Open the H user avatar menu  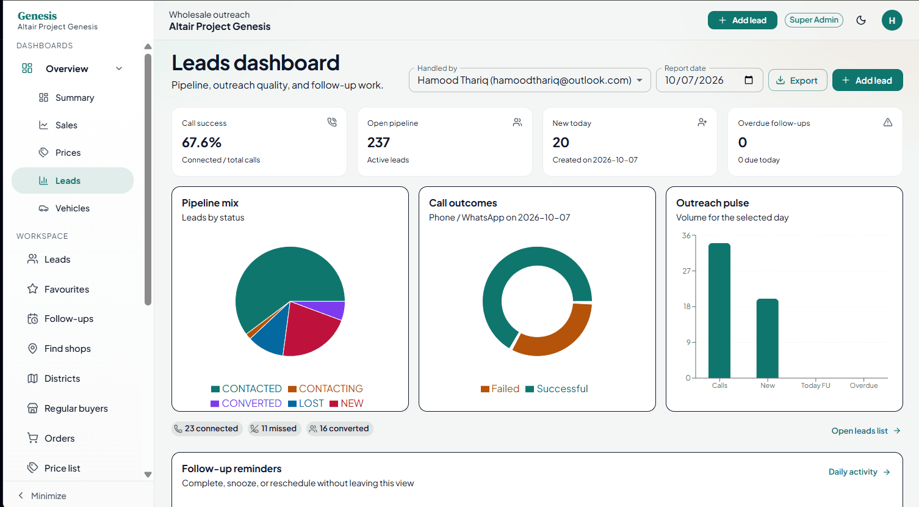pyautogui.click(x=892, y=20)
